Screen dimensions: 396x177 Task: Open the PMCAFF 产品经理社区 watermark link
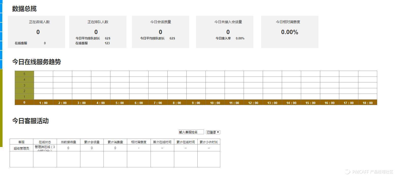pos(369,172)
